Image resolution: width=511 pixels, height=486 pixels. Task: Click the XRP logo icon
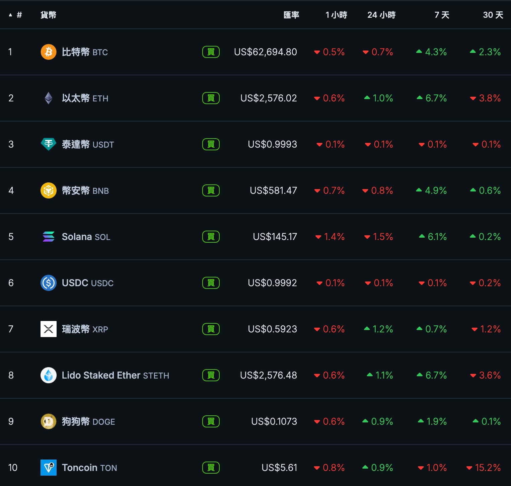pyautogui.click(x=49, y=329)
